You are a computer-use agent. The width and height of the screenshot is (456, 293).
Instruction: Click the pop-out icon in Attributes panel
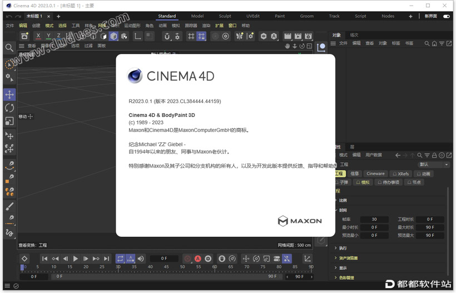(449, 155)
